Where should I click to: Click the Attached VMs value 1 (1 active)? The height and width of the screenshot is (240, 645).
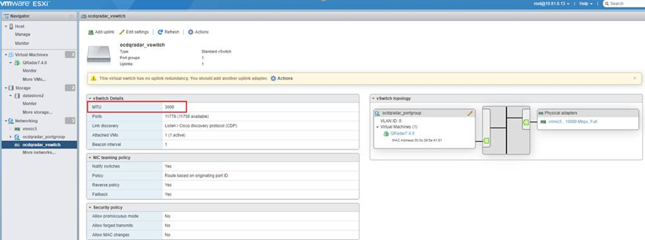[176, 135]
